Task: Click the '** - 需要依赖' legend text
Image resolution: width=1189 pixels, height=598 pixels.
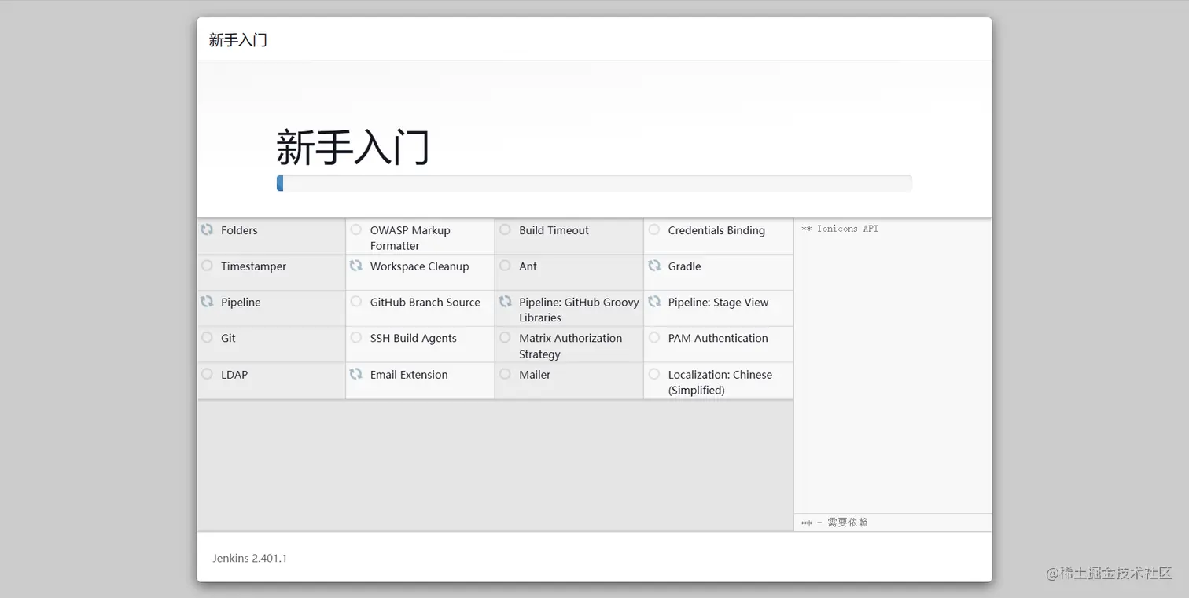Action: 834,523
